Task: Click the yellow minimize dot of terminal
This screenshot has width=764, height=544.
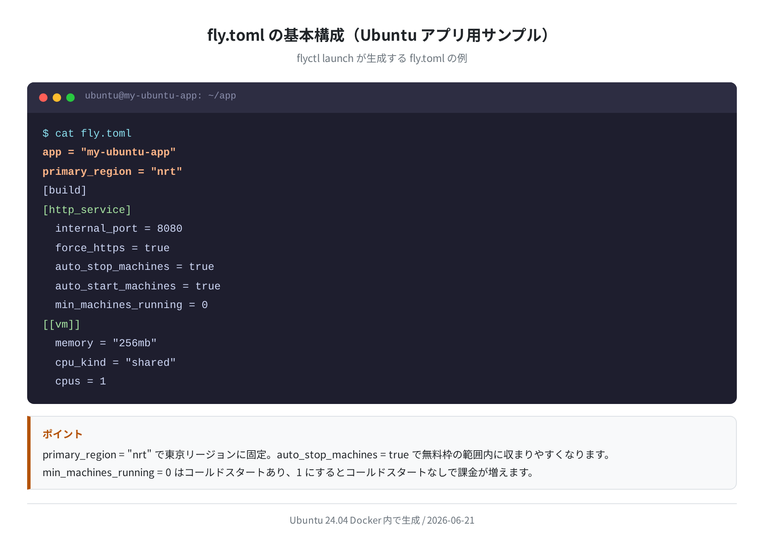Action: pos(57,98)
